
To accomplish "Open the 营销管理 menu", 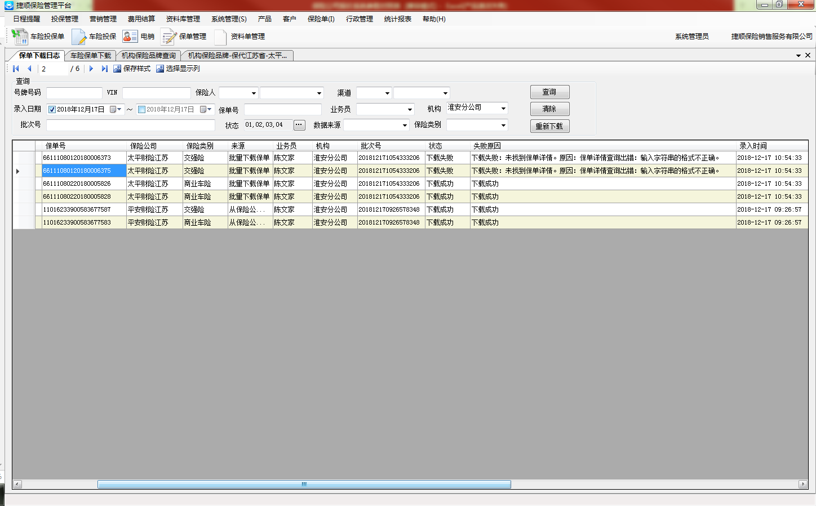I will coord(103,19).
